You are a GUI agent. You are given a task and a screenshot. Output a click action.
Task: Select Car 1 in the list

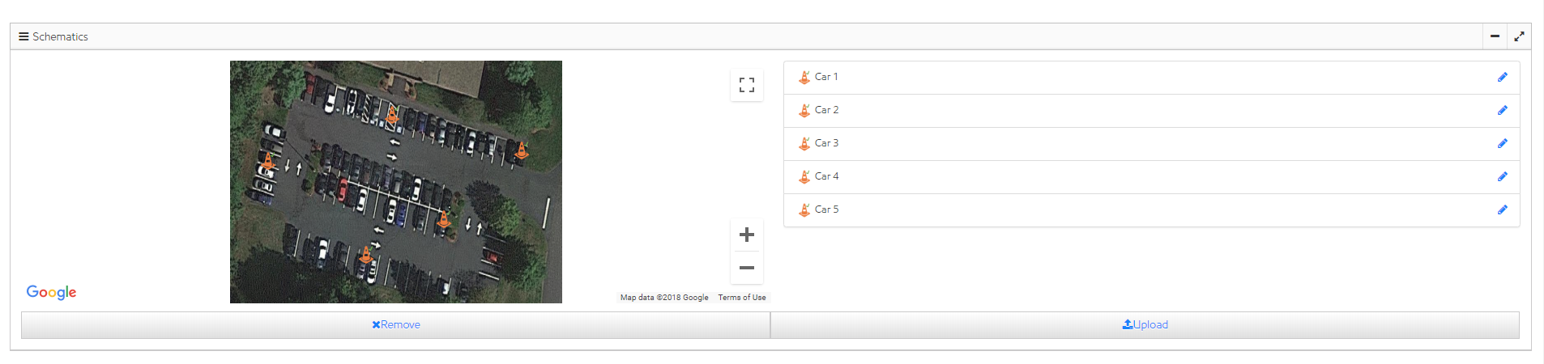[826, 77]
